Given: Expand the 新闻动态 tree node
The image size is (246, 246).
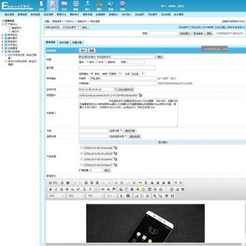Looking at the screenshot, I should click(x=3, y=35).
